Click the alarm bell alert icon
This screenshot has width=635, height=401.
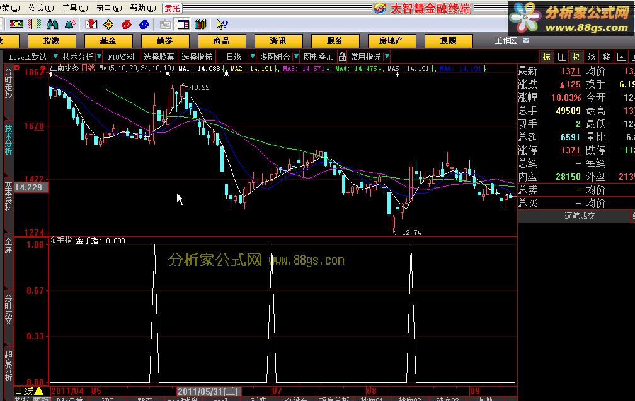click(71, 25)
